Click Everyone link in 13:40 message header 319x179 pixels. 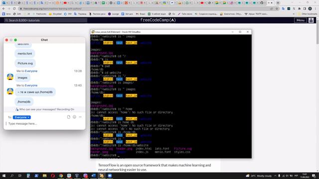point(31,86)
